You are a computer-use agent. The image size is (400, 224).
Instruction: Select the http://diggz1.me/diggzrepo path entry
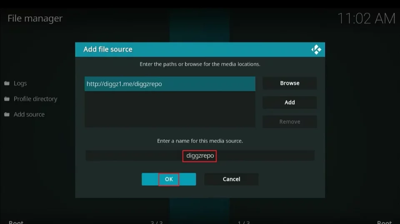[x=170, y=84]
